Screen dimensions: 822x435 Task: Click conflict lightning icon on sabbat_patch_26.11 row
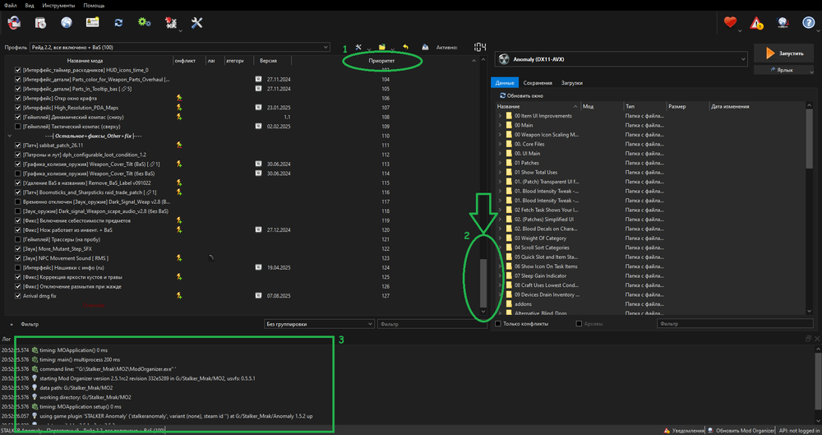point(179,146)
